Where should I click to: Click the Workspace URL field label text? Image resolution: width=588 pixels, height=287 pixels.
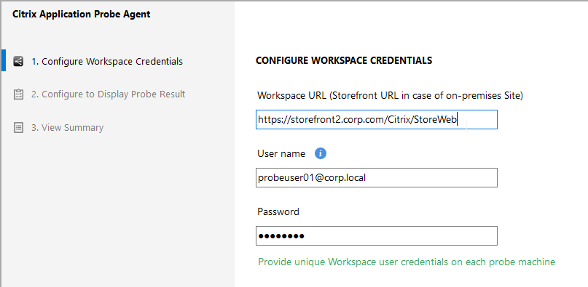390,96
